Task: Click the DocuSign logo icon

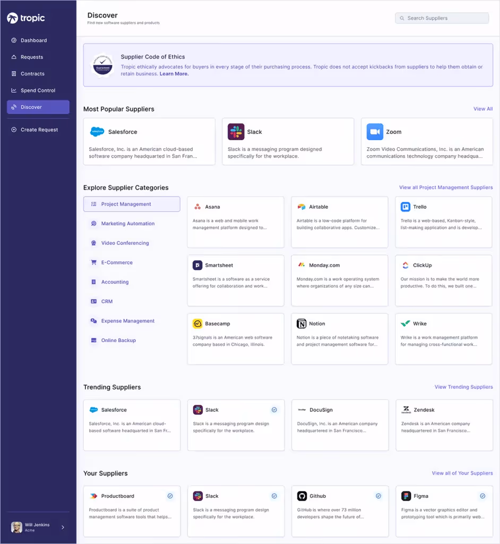Action: click(302, 410)
